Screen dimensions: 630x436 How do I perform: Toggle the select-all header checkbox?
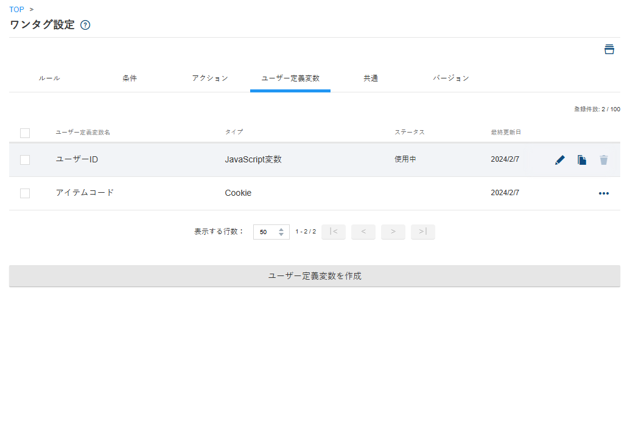click(x=25, y=133)
